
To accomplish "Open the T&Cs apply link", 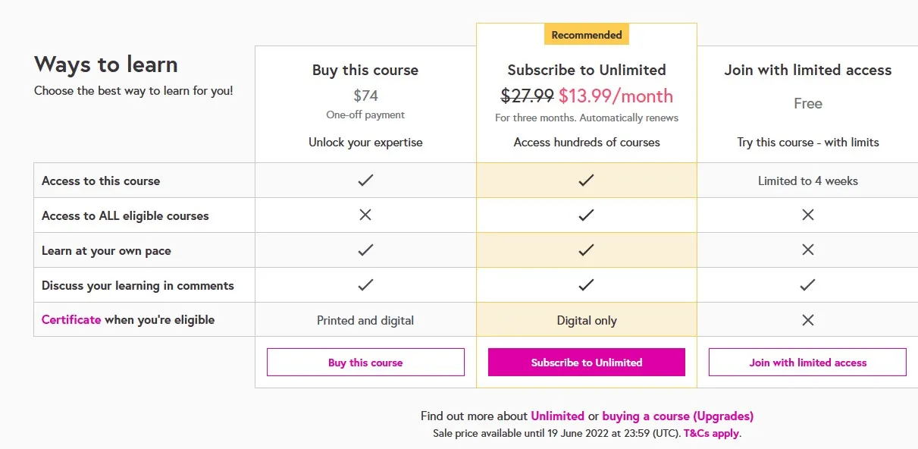I will 711,434.
